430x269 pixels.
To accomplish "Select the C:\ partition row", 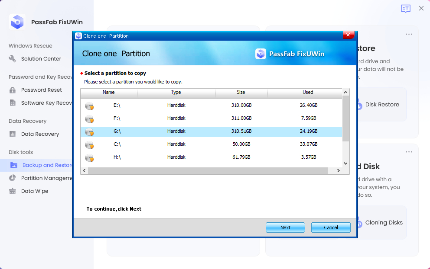I will pyautogui.click(x=195, y=145).
